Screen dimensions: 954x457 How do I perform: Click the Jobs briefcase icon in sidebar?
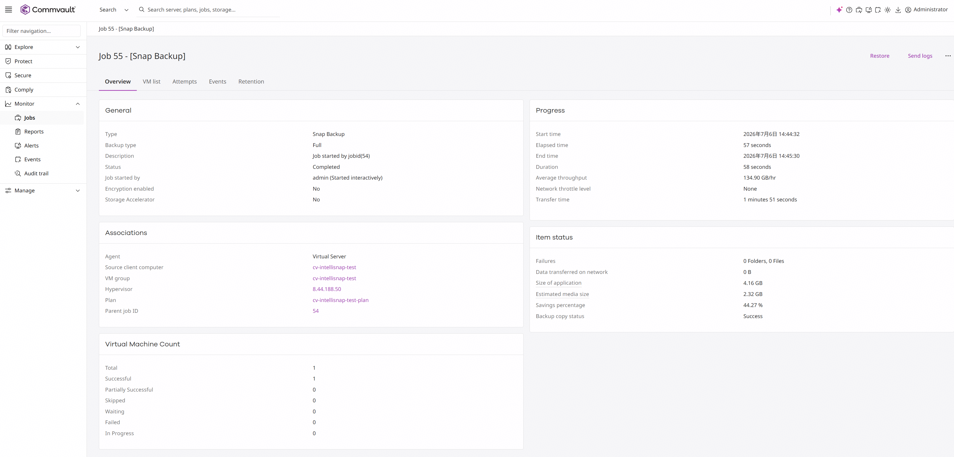pos(18,118)
